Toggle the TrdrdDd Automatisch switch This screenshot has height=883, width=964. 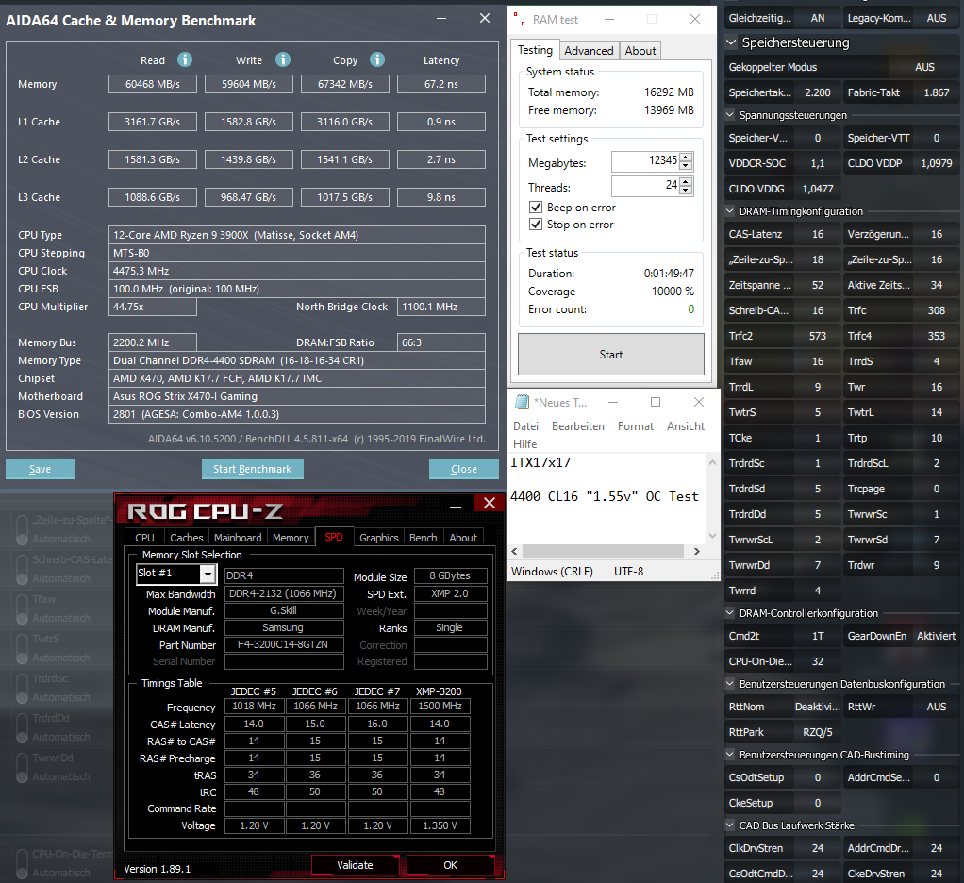coord(22,728)
